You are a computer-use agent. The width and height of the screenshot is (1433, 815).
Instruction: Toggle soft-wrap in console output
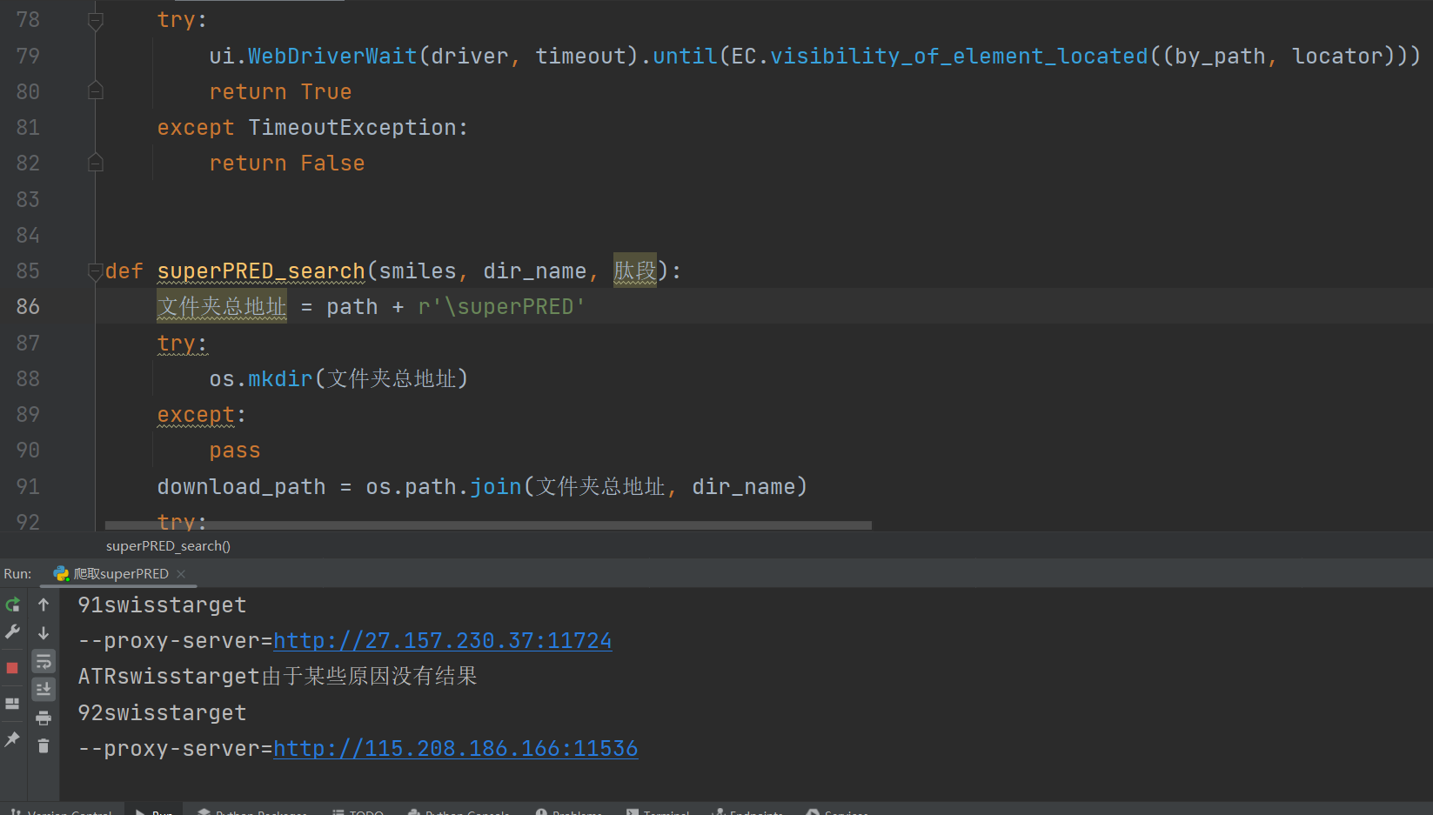(44, 661)
